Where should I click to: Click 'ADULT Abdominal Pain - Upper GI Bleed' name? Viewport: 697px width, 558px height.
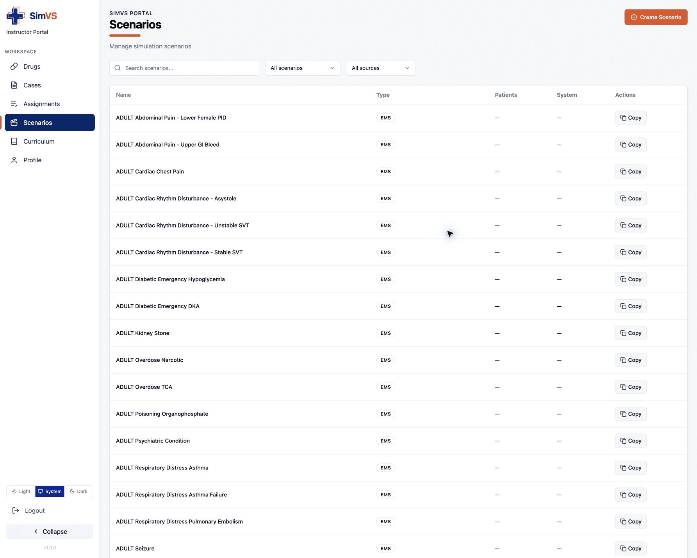(x=168, y=145)
